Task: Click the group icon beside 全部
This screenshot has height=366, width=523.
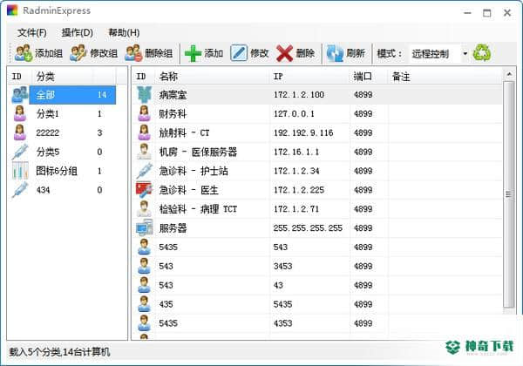Action: [20, 95]
